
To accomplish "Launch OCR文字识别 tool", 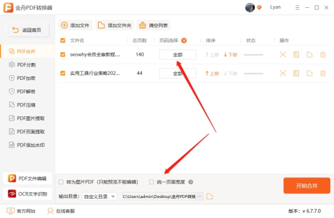I will (x=27, y=194).
